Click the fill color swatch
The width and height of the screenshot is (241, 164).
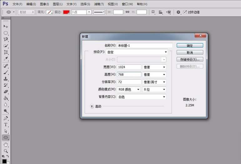[x=49, y=12]
